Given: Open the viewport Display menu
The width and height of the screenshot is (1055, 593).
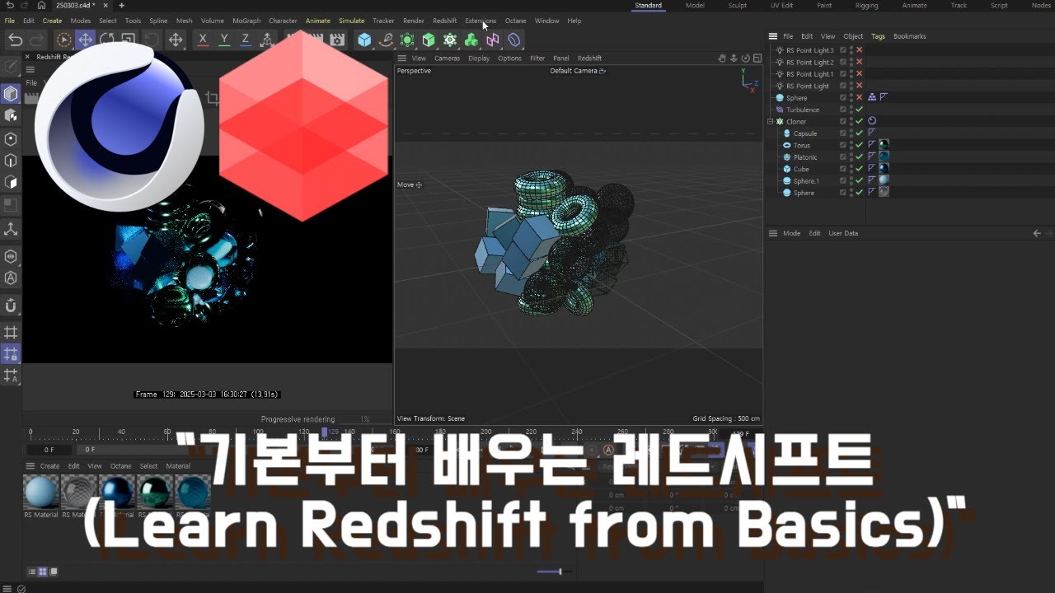Looking at the screenshot, I should click(478, 58).
